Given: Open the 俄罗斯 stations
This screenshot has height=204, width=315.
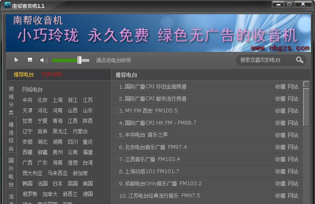Looking at the screenshot, I should (30, 194).
